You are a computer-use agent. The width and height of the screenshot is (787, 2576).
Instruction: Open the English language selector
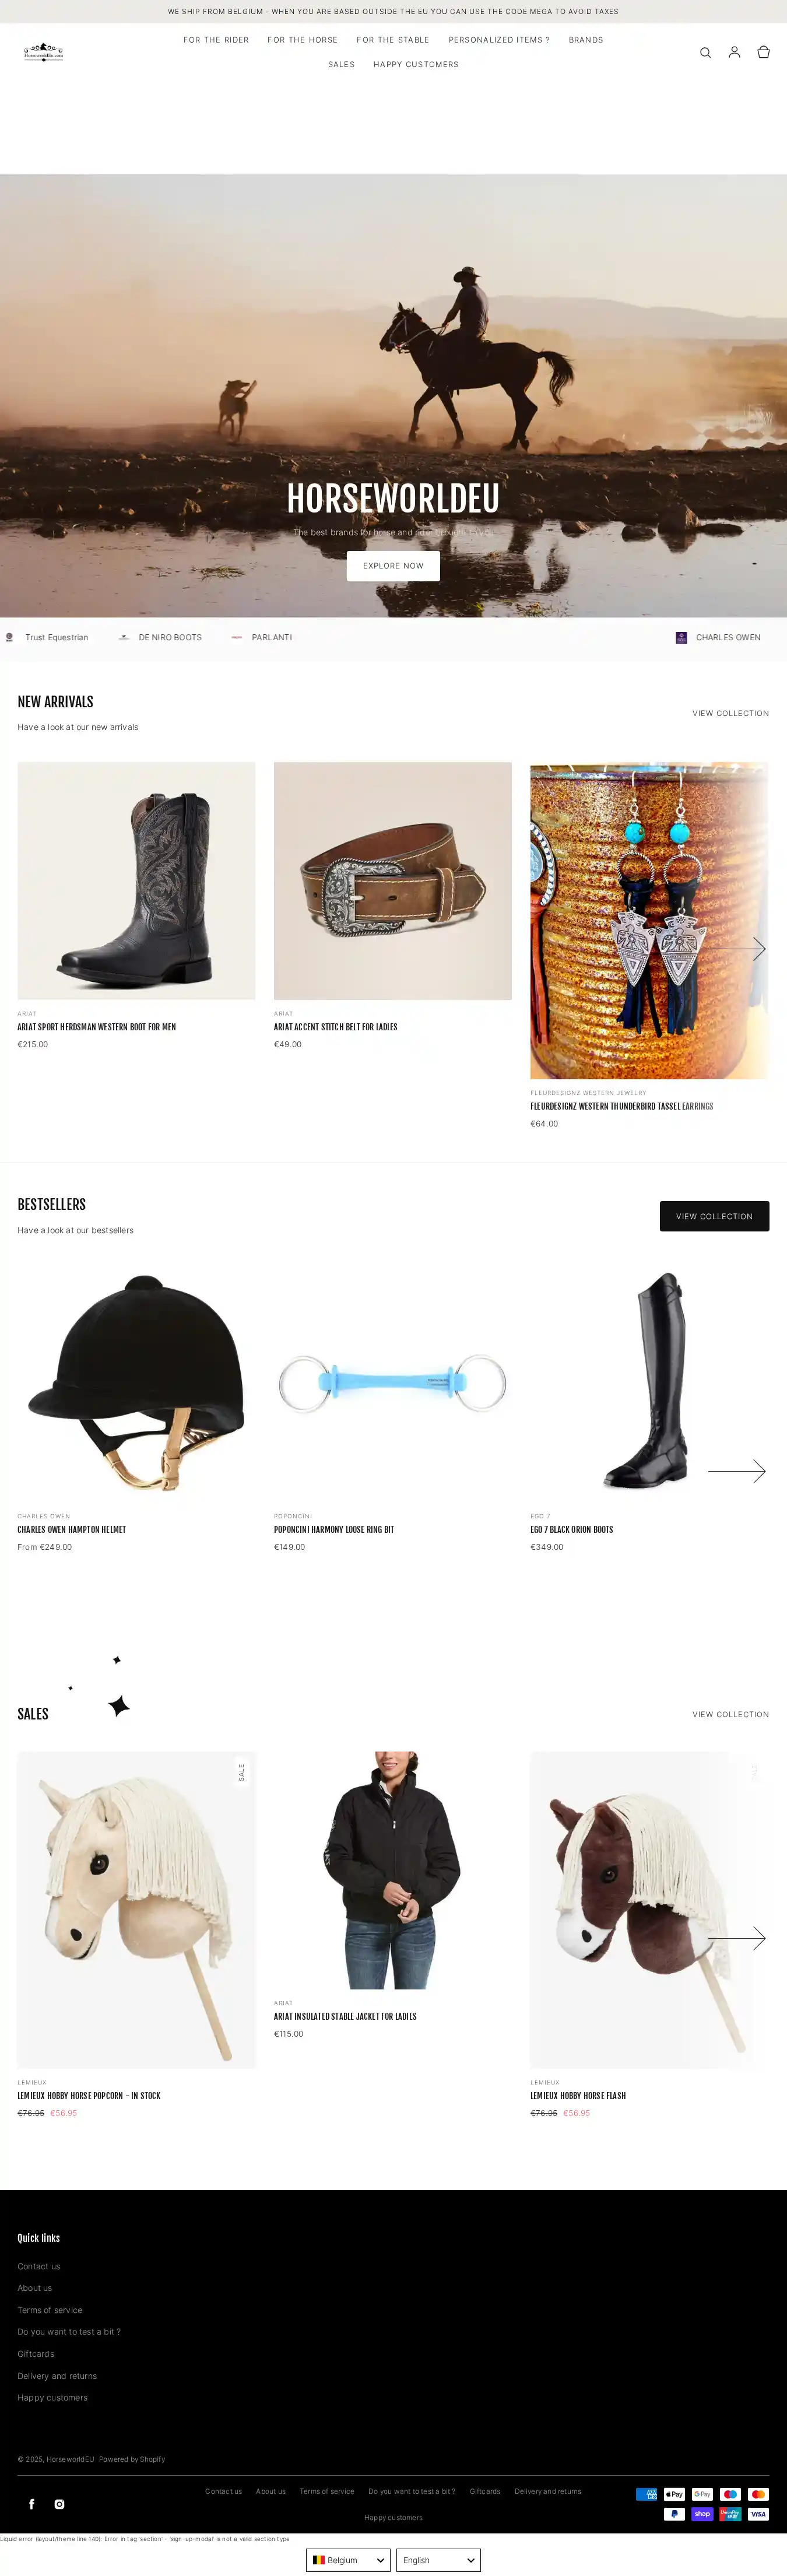[x=438, y=2559]
